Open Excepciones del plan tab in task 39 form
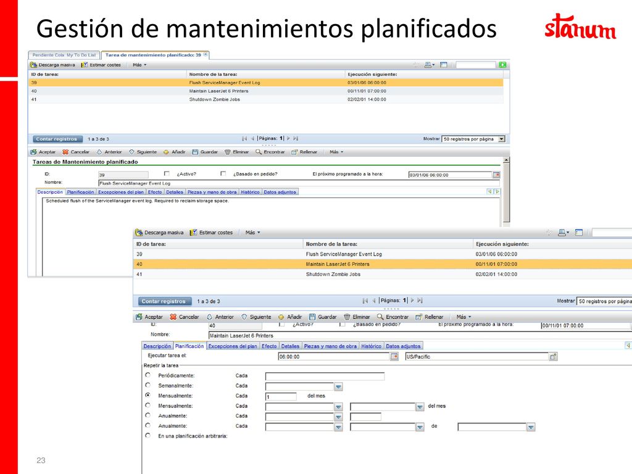 click(120, 193)
